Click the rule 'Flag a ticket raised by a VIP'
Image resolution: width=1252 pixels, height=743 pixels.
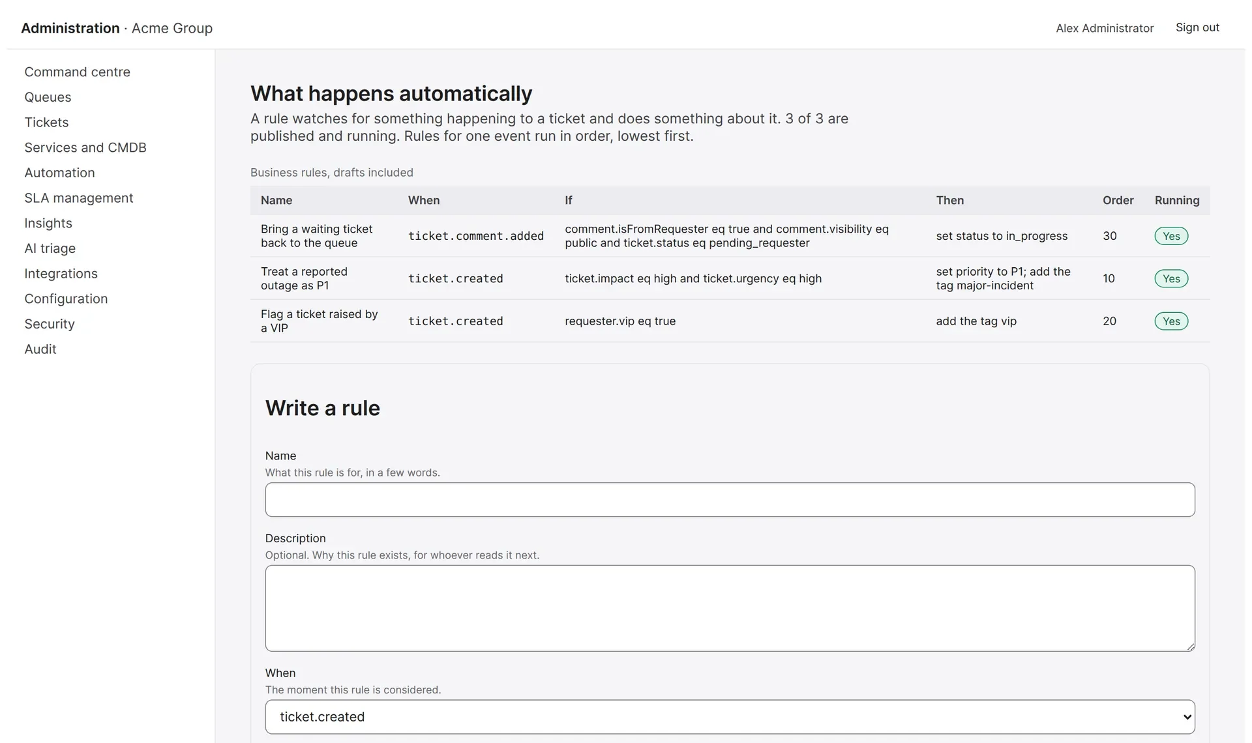click(320, 321)
